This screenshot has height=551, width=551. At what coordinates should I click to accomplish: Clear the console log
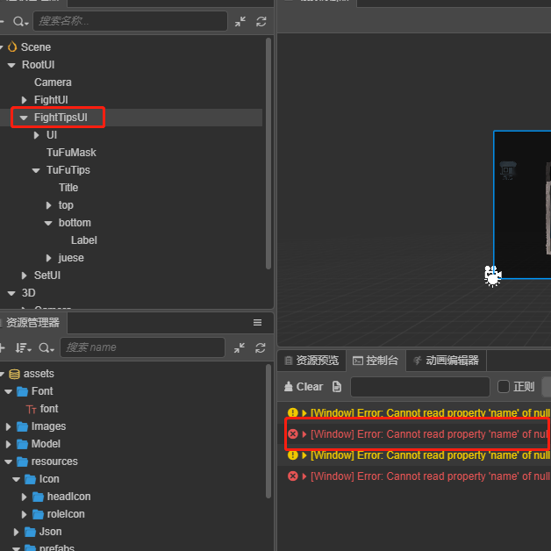coord(304,387)
